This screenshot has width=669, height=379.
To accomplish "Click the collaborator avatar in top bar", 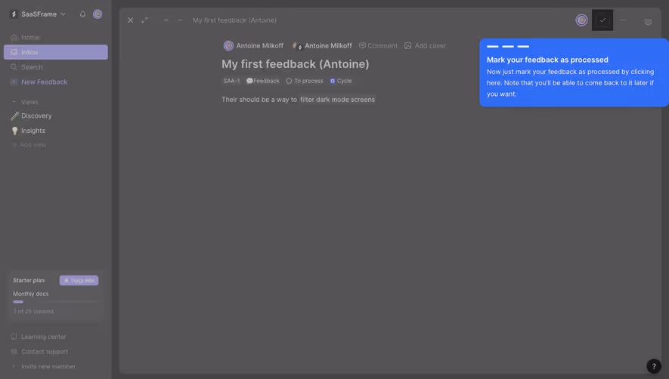I will [581, 20].
